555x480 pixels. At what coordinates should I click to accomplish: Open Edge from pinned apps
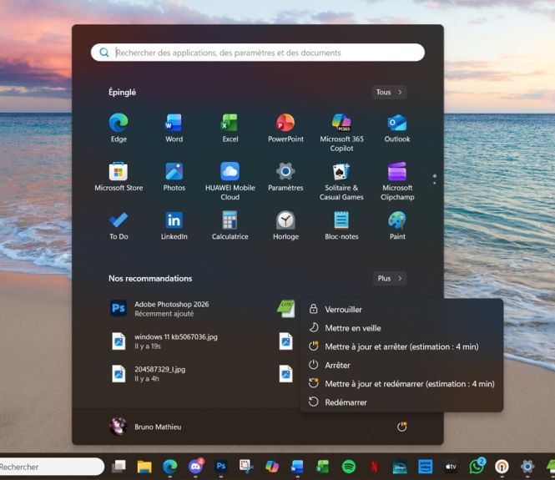[119, 129]
